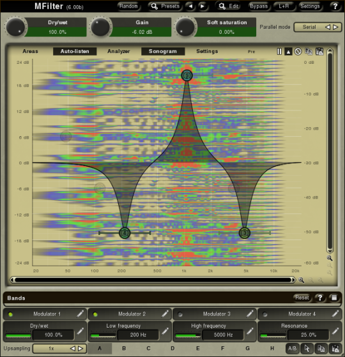Paste graph settings using clipboard icon

pyautogui.click(x=319, y=52)
